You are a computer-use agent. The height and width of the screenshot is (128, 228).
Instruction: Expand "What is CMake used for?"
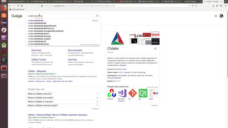(x=63, y=94)
